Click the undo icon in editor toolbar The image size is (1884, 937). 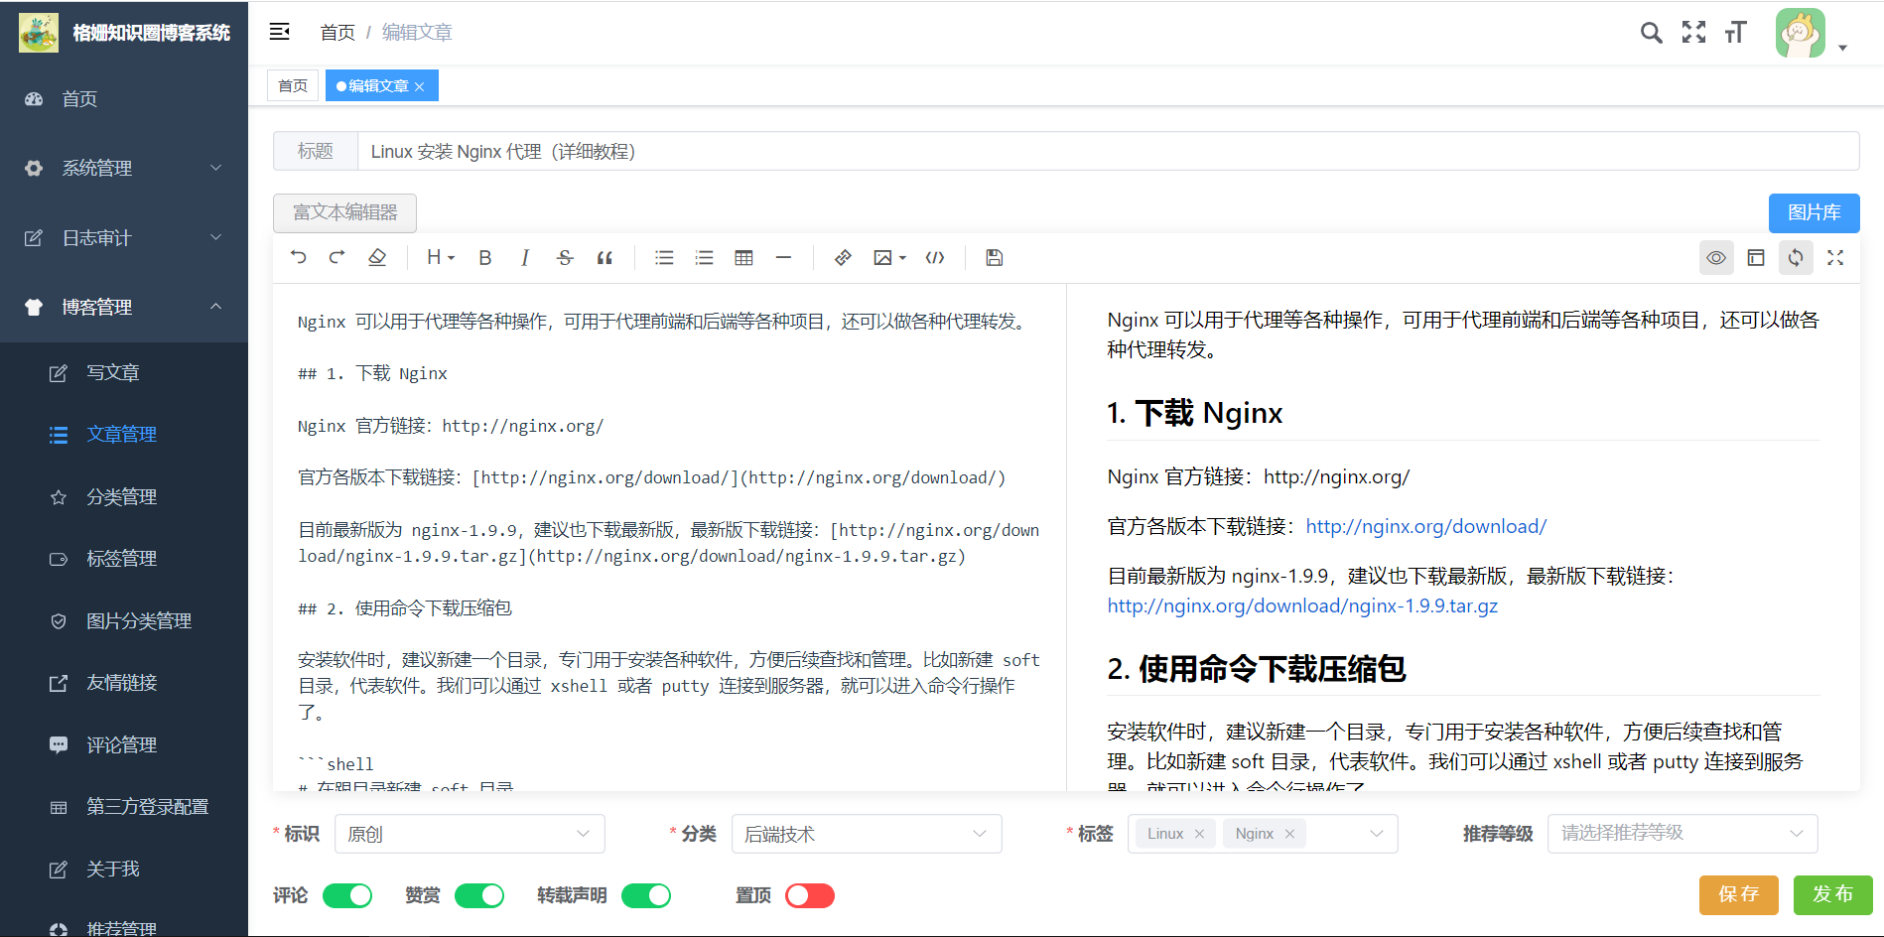[298, 258]
